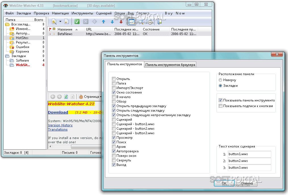Open the Download link
The image size is (288, 195).
58,112
